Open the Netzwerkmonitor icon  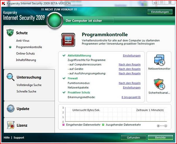click(159, 60)
